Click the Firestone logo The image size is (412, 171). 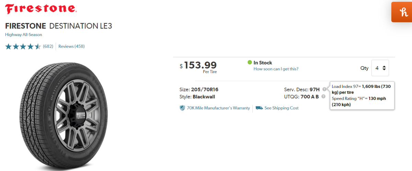coord(41,9)
